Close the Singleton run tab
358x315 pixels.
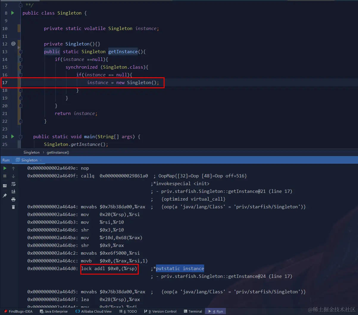(41, 160)
